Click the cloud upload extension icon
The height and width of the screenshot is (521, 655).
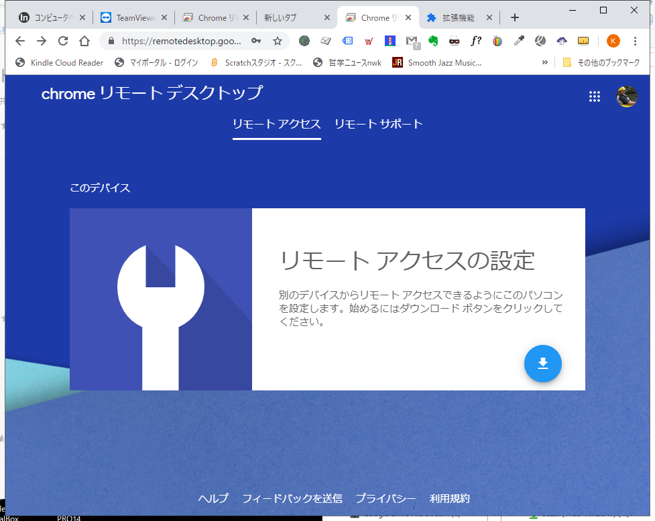pos(562,41)
